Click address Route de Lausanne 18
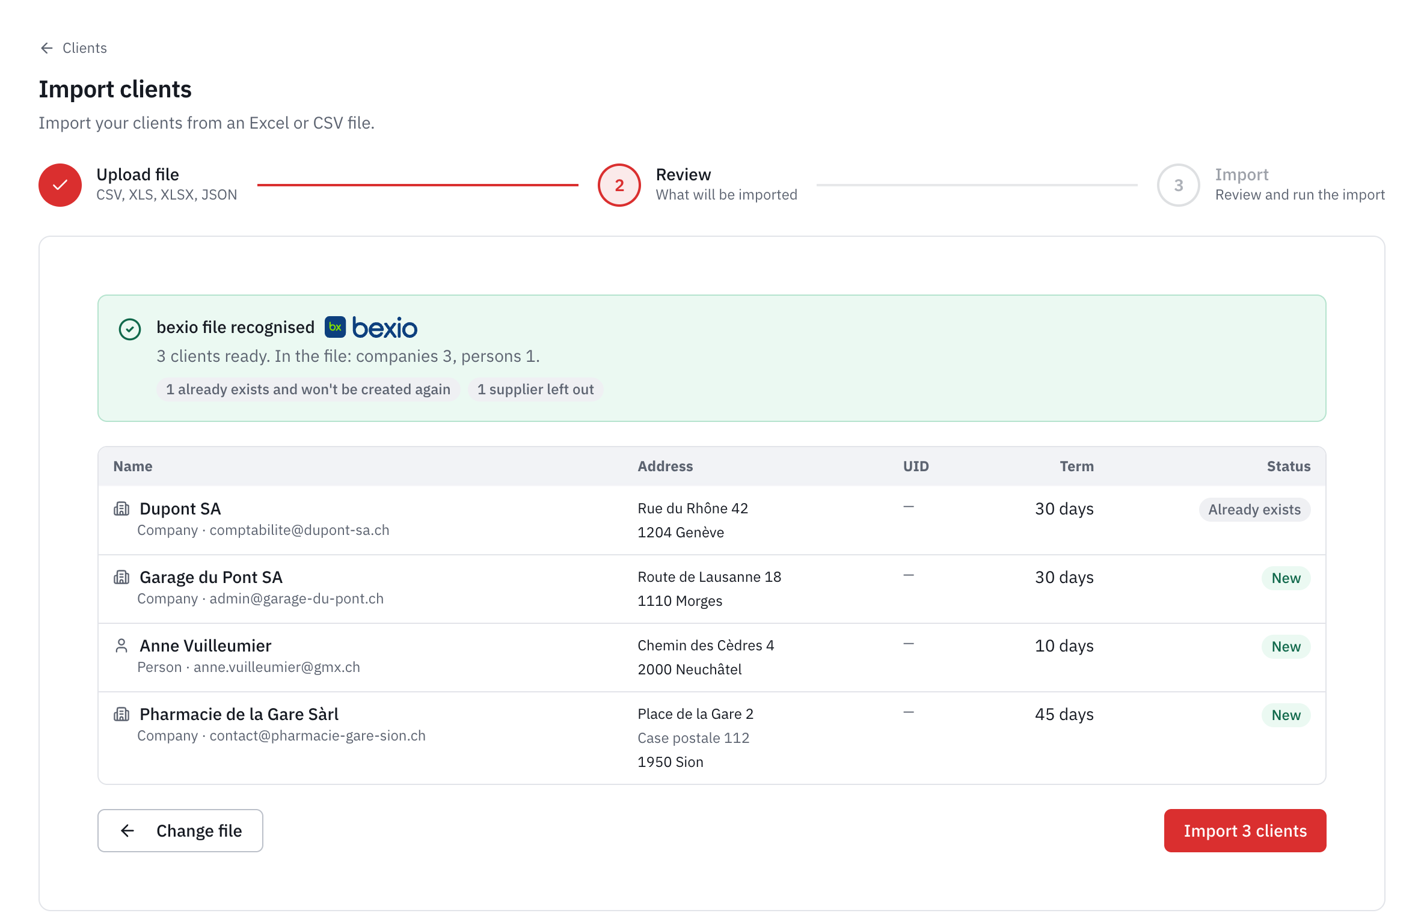 coord(710,577)
